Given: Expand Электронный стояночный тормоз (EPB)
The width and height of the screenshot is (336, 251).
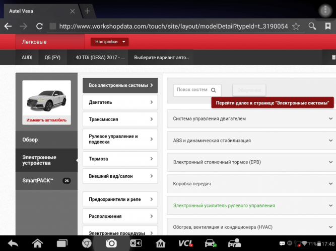Looking at the screenshot, I should click(251, 162).
